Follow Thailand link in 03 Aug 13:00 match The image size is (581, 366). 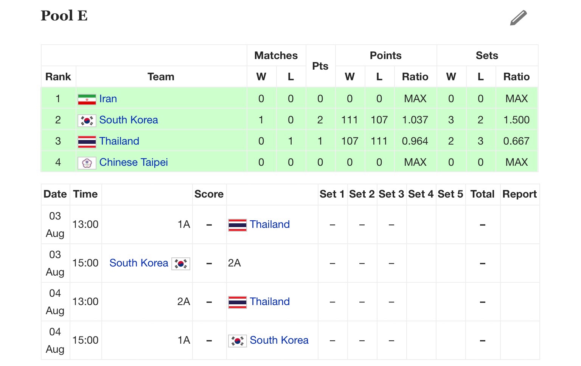(270, 224)
